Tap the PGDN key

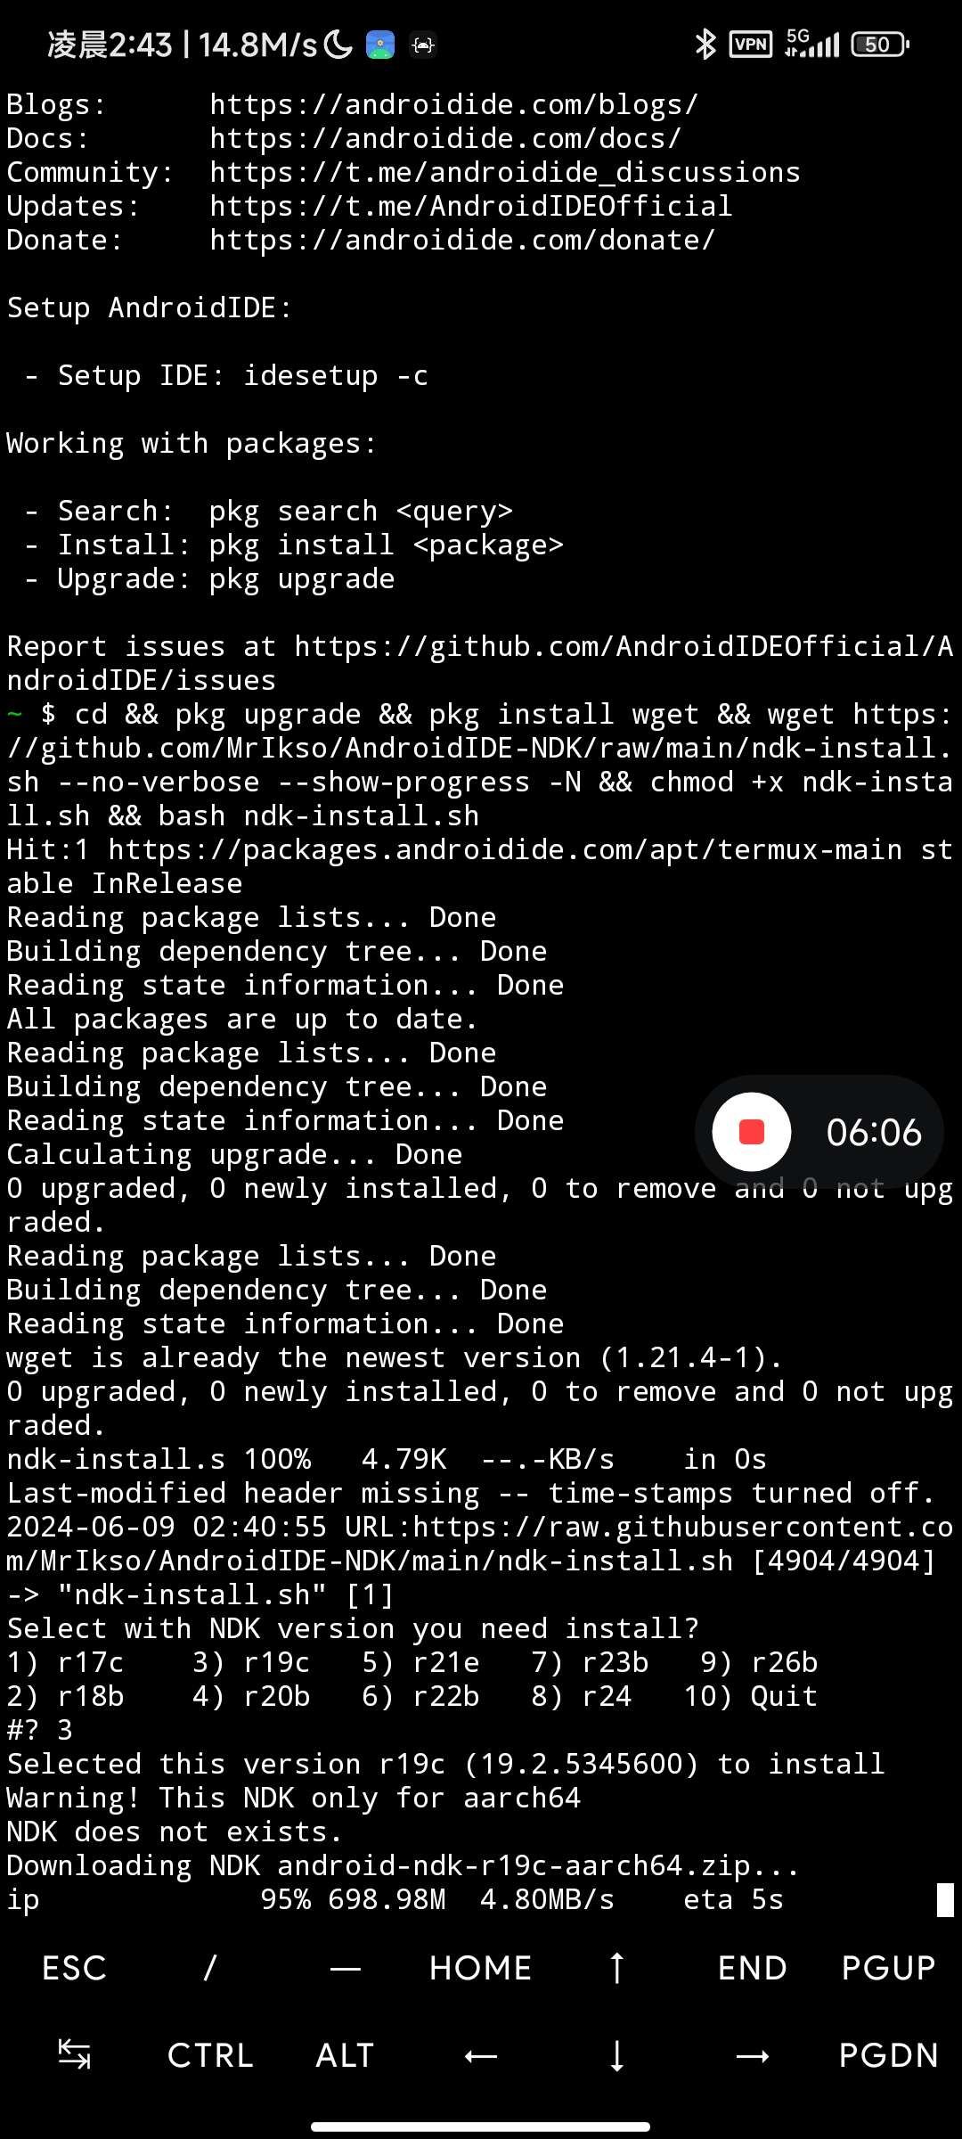[x=888, y=2055]
